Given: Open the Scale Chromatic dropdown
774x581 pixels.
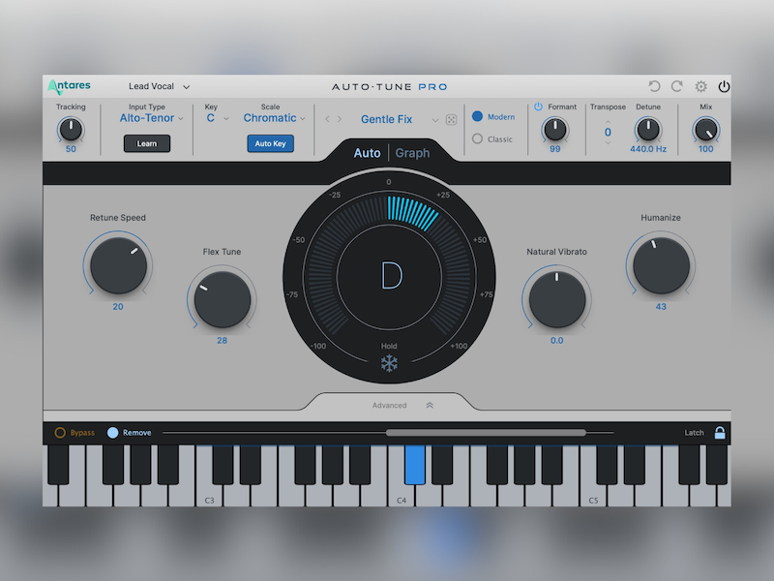Looking at the screenshot, I should coord(274,118).
